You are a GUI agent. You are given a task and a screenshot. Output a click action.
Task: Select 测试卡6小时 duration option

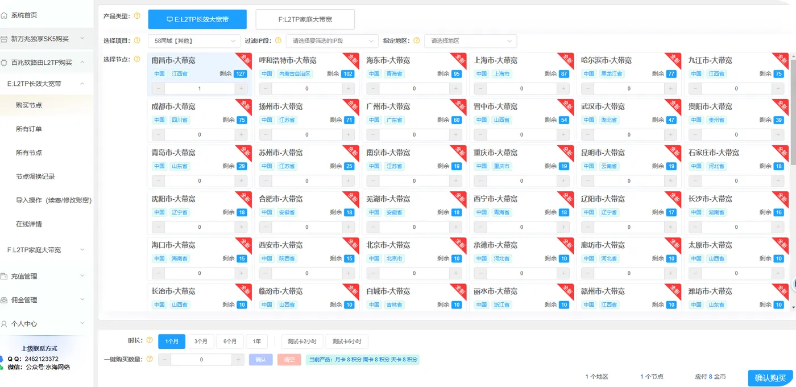click(x=347, y=341)
